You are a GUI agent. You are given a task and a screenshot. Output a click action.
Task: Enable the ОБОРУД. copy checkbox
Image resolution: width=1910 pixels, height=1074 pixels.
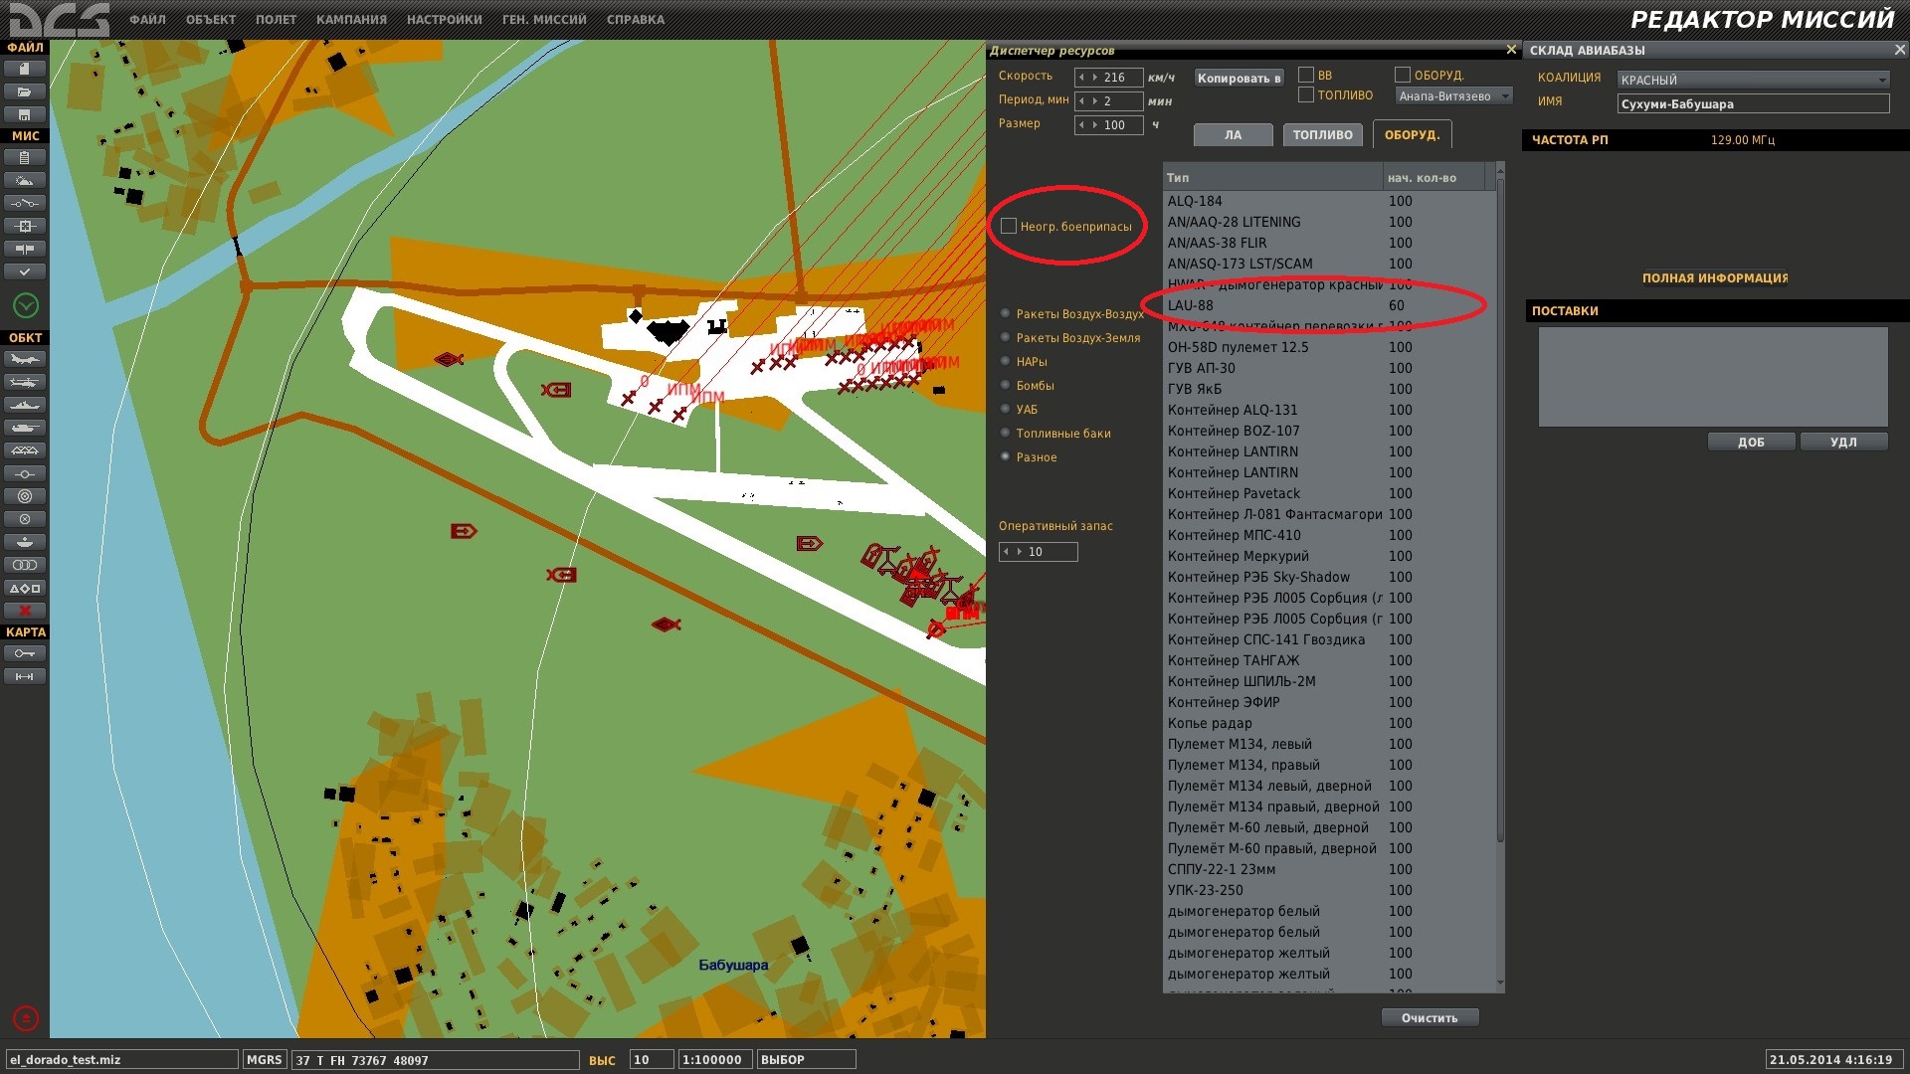(x=1403, y=75)
